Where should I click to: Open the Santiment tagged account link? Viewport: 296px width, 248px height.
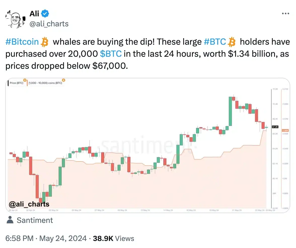click(35, 220)
